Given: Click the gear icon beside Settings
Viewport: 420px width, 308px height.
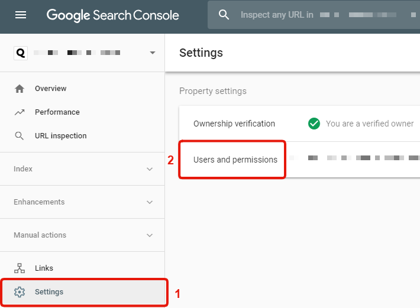Looking at the screenshot, I should (20, 292).
